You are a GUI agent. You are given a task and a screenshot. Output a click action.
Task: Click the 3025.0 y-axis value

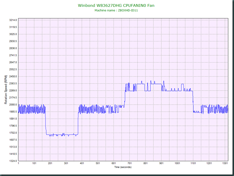(x=13, y=34)
